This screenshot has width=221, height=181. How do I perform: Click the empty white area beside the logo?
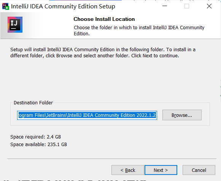click(48, 25)
